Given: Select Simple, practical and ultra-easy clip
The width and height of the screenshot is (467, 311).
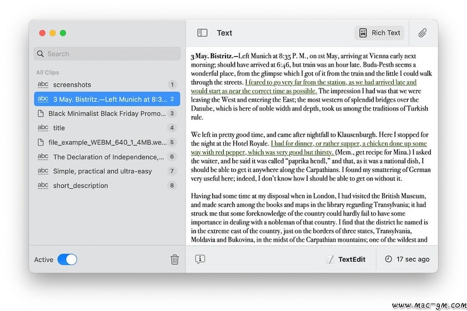Looking at the screenshot, I should 107,171.
